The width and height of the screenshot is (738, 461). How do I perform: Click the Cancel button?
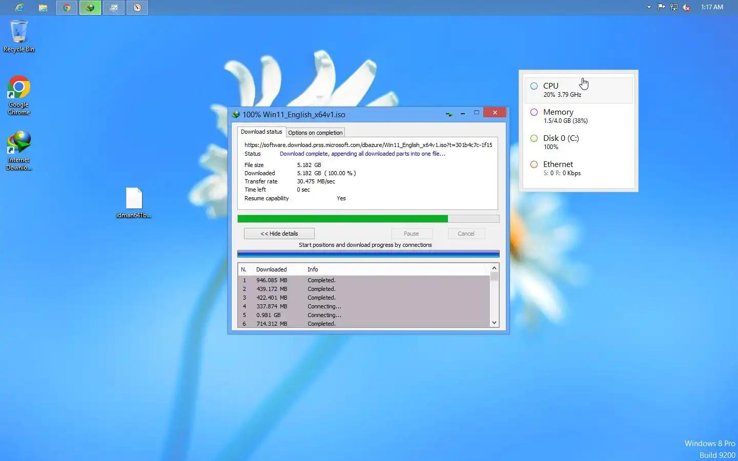coord(466,234)
